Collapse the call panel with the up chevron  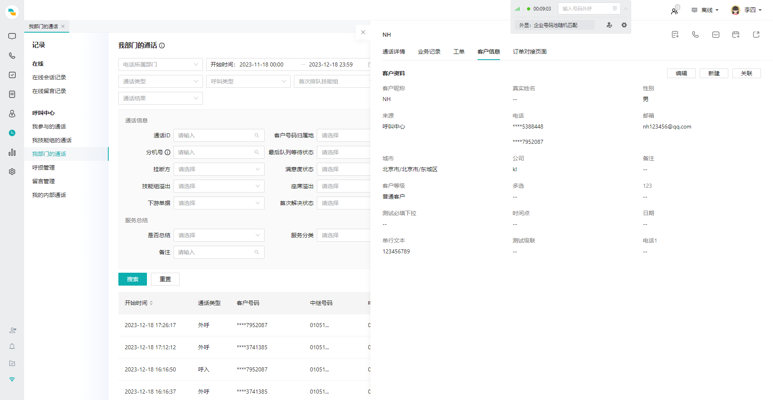click(x=626, y=8)
